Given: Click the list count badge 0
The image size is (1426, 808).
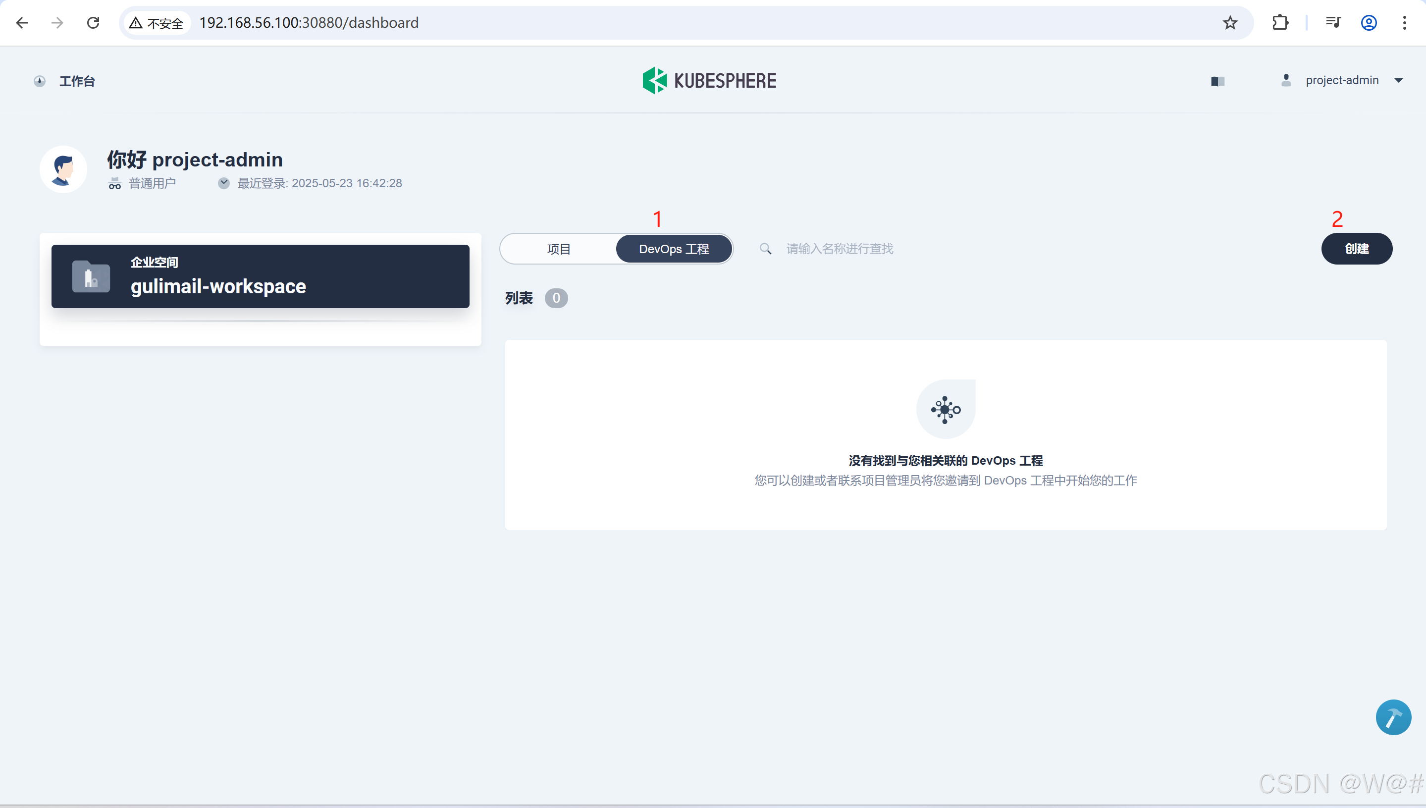Looking at the screenshot, I should (x=556, y=299).
